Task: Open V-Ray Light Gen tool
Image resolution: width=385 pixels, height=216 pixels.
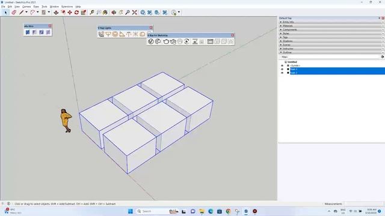Action: coord(101,34)
